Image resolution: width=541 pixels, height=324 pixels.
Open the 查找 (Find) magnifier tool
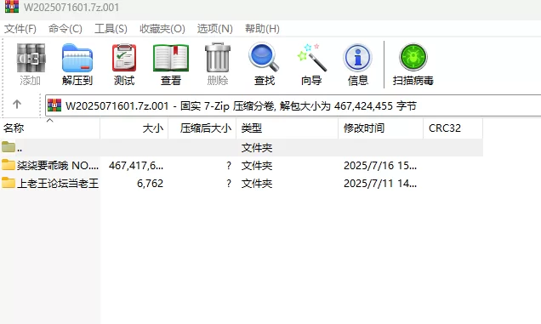(x=264, y=57)
